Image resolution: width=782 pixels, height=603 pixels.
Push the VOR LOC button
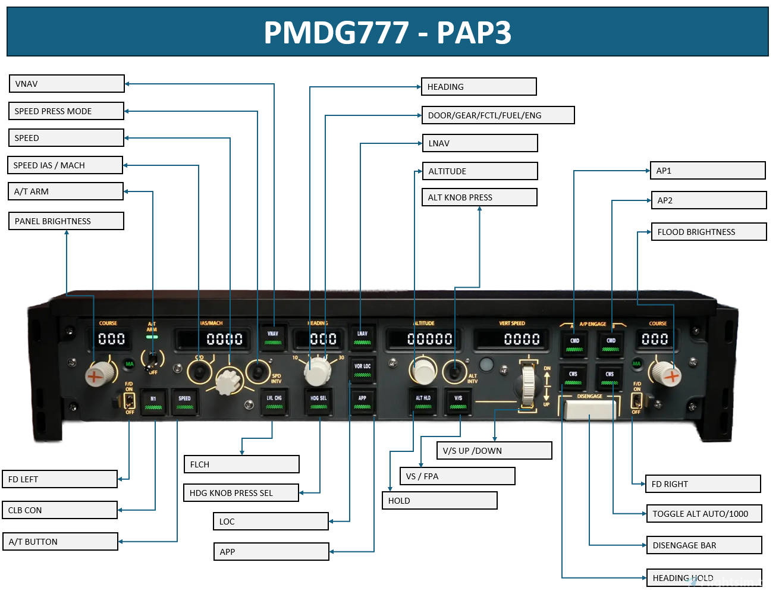362,370
